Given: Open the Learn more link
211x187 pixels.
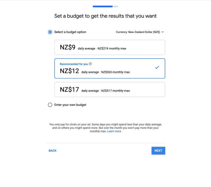Looking at the screenshot, I should coord(114,131).
